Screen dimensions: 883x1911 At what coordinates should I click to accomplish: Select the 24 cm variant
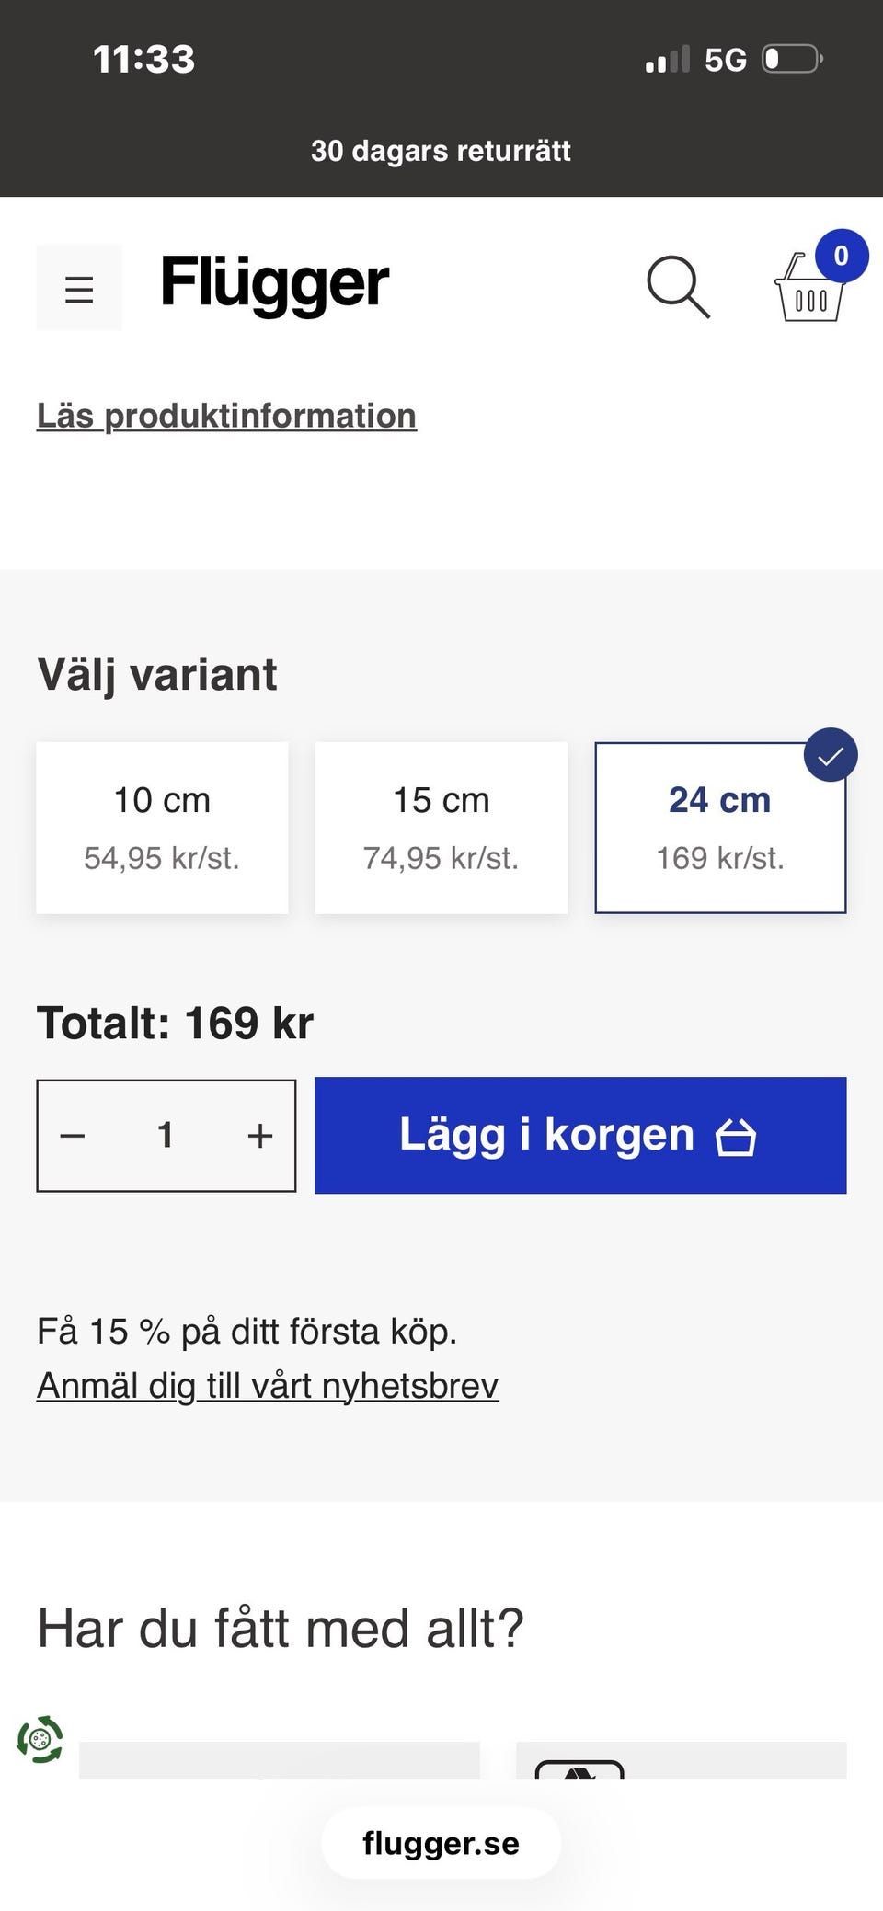pyautogui.click(x=720, y=827)
